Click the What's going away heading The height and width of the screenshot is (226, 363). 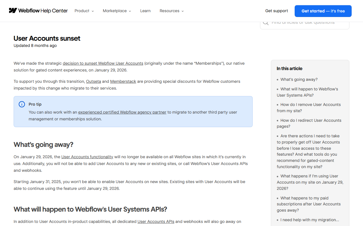tap(43, 145)
